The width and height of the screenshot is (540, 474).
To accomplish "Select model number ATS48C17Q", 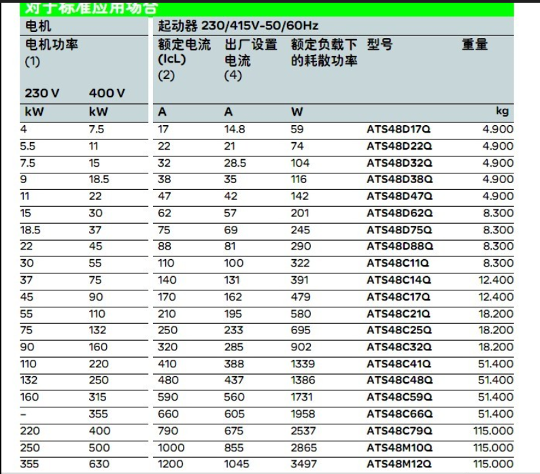I will click(x=399, y=297).
